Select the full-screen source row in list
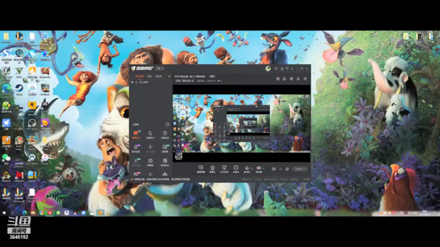The width and height of the screenshot is (440, 247). [x=151, y=82]
